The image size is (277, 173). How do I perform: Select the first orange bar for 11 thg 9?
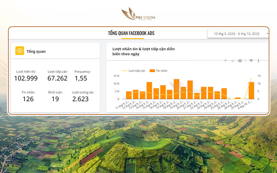129,95
